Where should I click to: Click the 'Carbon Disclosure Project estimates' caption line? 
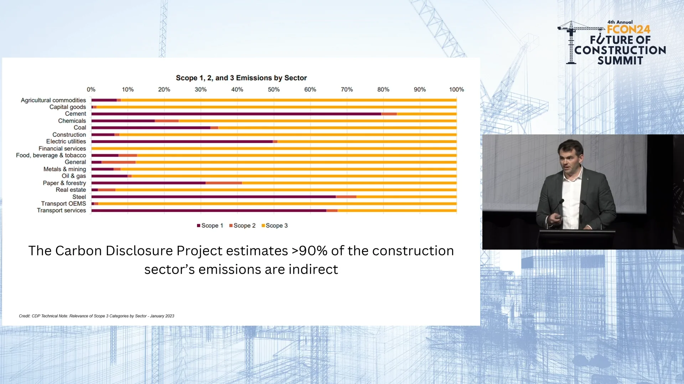(x=241, y=251)
